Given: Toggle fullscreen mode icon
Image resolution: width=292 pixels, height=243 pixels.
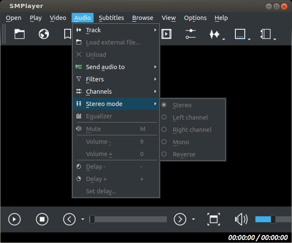Looking at the screenshot, I should [x=214, y=219].
